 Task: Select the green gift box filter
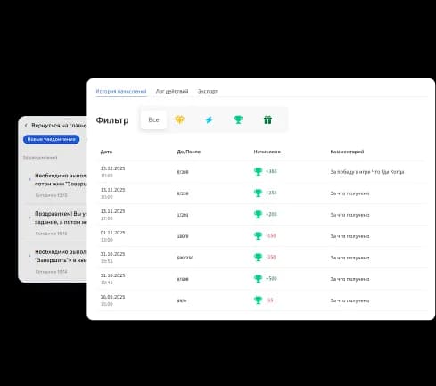(267, 119)
